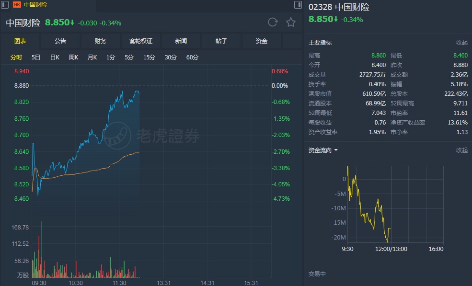Screen dimensions: 472x286
Task: Switch chart to 5日 view
Action: (36, 57)
